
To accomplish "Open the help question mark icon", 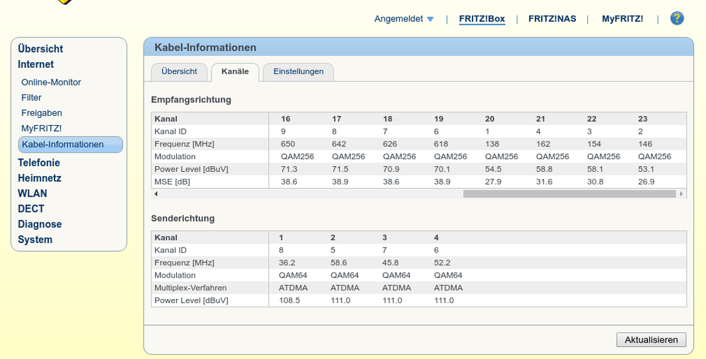I will (677, 18).
